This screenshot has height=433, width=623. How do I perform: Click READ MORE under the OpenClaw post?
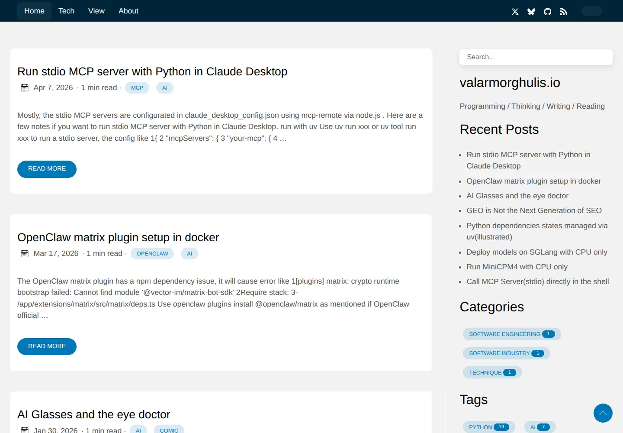click(47, 346)
